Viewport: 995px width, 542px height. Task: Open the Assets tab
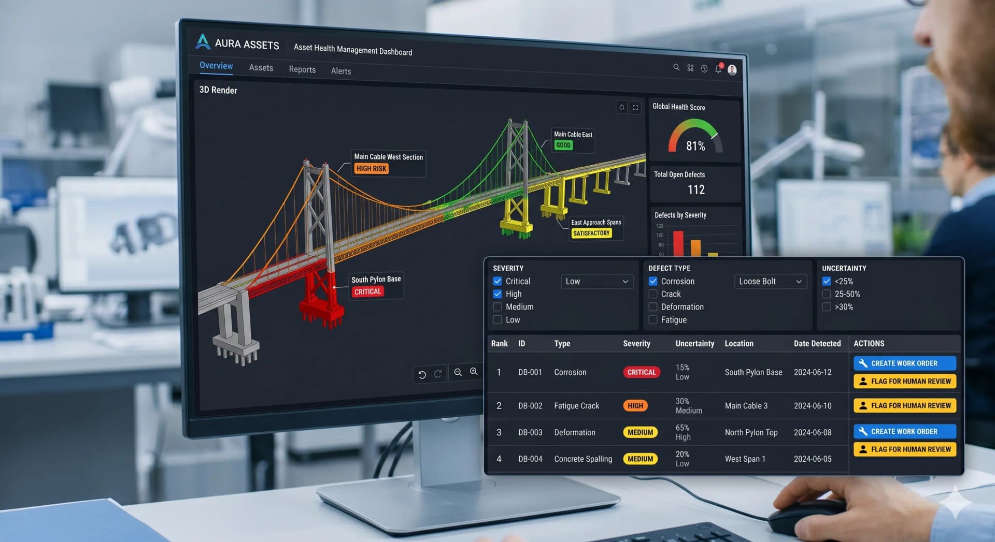tap(261, 68)
